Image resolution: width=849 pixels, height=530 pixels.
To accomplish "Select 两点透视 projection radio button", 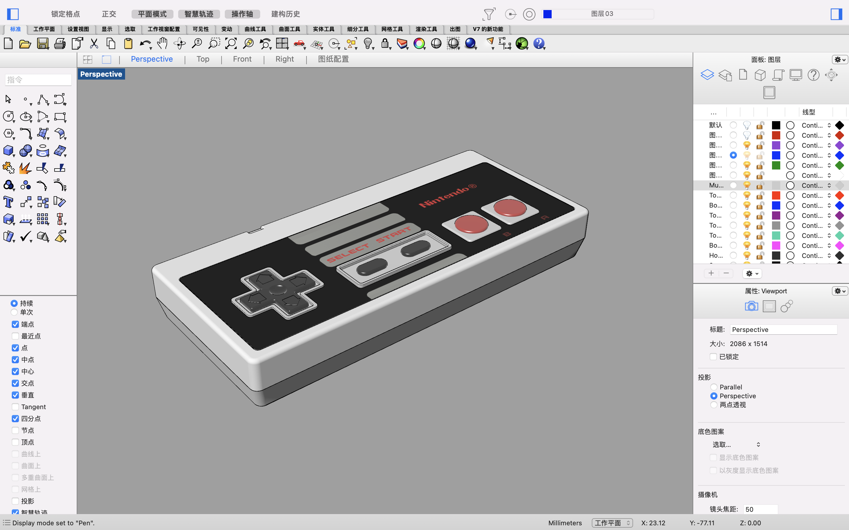I will click(x=714, y=404).
